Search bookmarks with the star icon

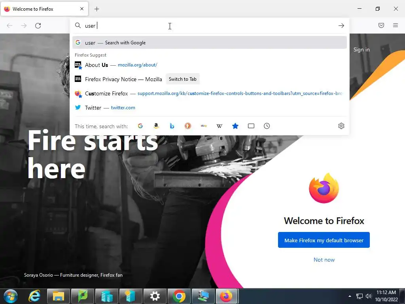235,126
